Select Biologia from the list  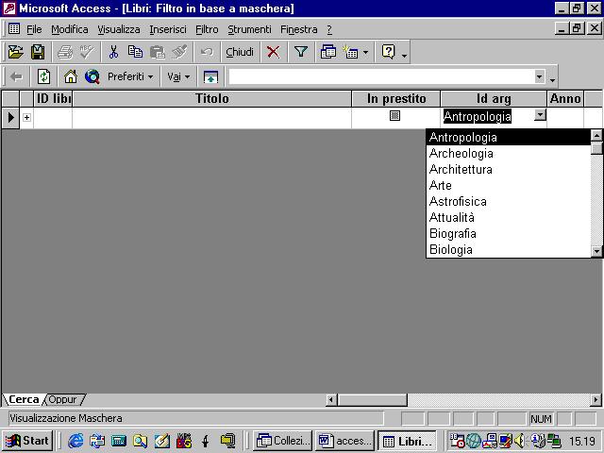[x=509, y=249]
